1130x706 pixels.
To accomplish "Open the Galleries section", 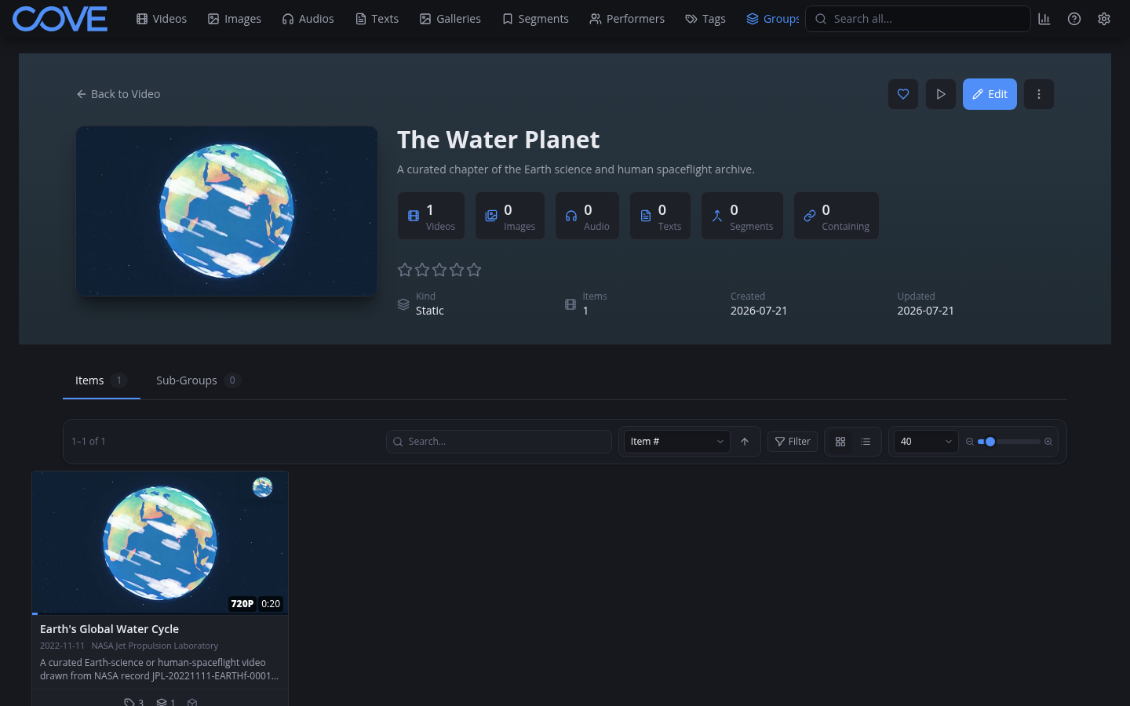I will click(450, 19).
